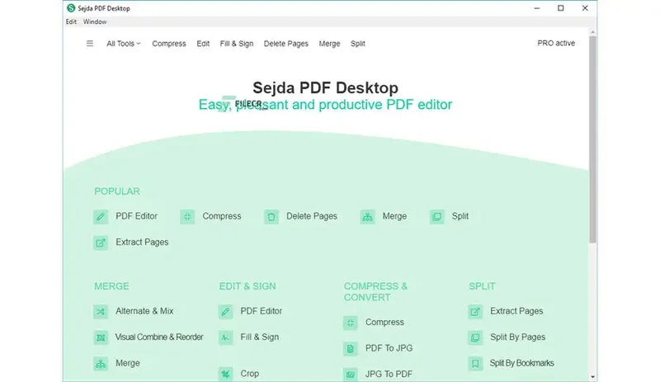This screenshot has width=660, height=382.
Task: Select Fill & Sign in top navigation
Action: point(237,44)
